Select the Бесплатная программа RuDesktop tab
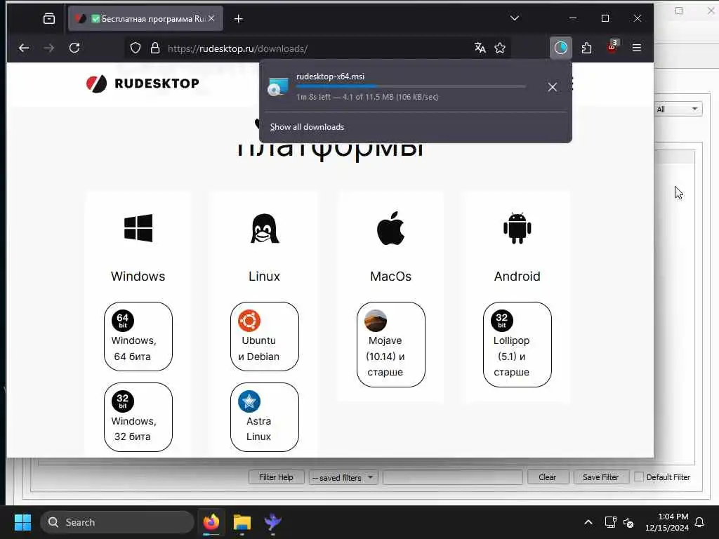The image size is (719, 539). [x=145, y=18]
